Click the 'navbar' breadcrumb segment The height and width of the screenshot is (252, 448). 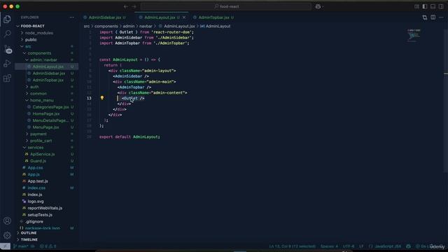(146, 26)
